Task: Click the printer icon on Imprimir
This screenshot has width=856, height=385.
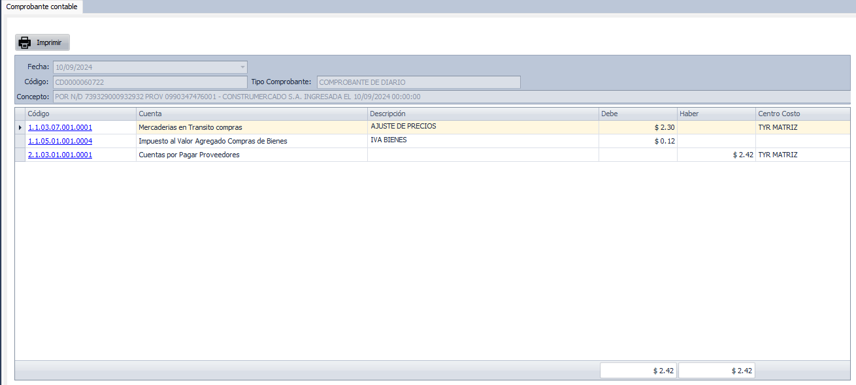Action: pos(25,43)
